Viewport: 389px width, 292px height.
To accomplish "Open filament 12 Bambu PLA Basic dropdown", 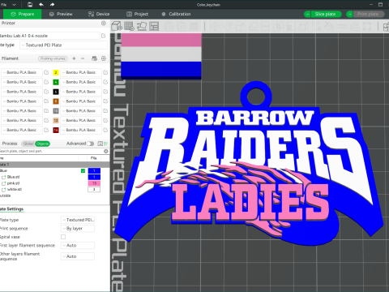I will click(x=81, y=120).
